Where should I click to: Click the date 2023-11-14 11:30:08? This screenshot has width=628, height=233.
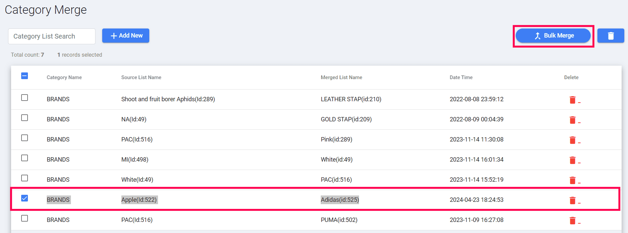(x=477, y=139)
